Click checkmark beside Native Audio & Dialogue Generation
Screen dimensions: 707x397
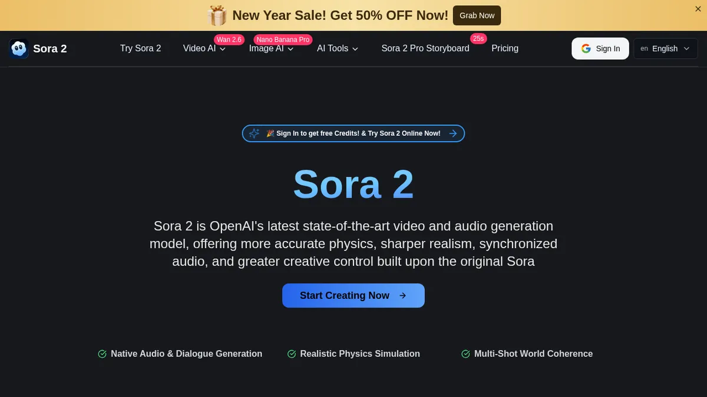[x=101, y=353]
